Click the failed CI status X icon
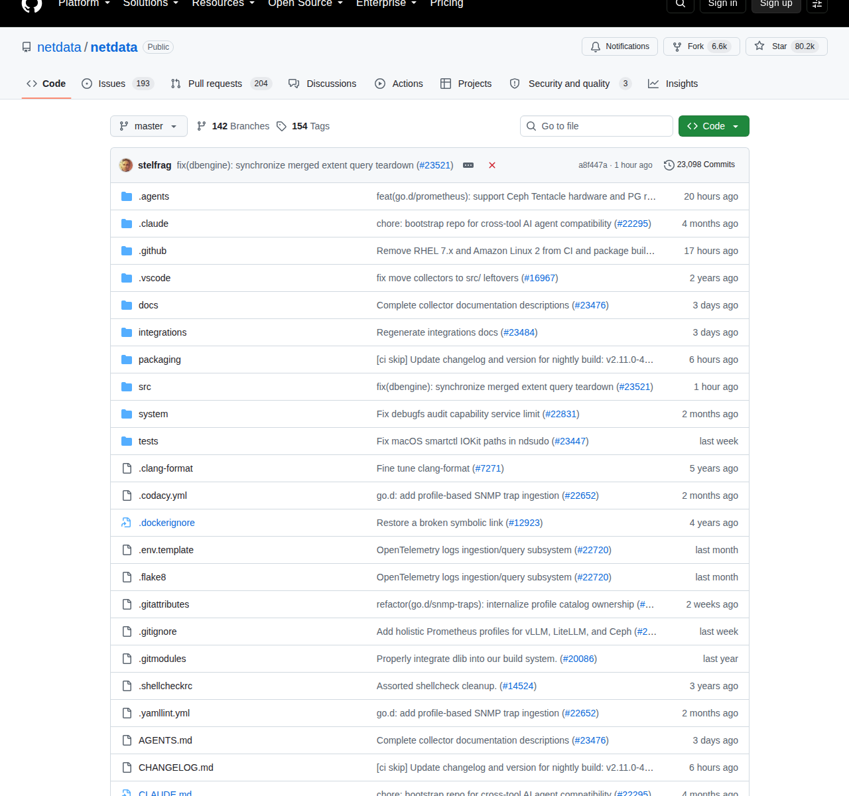The height and width of the screenshot is (796, 849). (x=492, y=165)
